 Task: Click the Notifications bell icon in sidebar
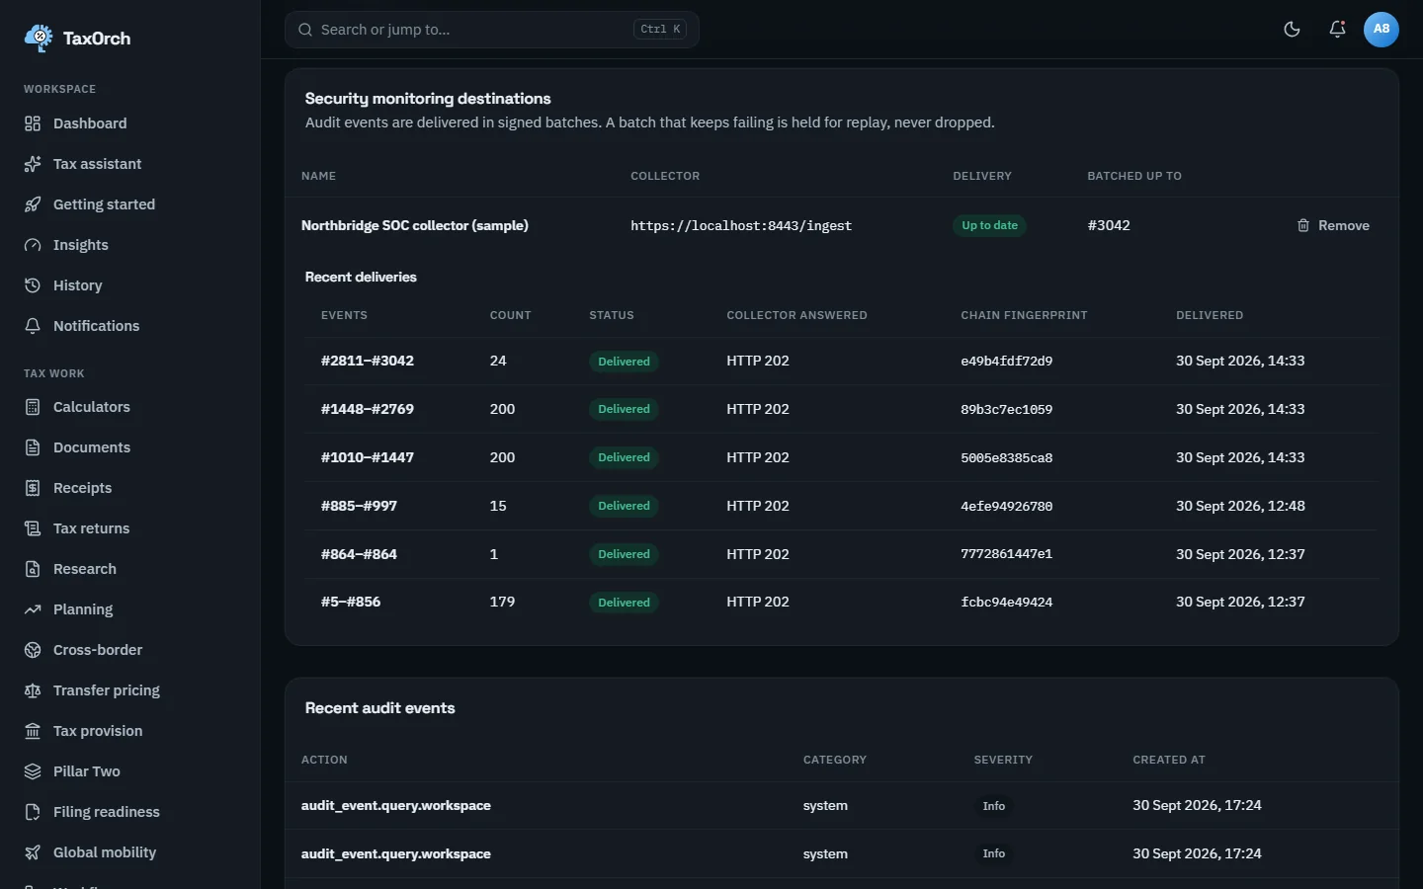(x=33, y=326)
